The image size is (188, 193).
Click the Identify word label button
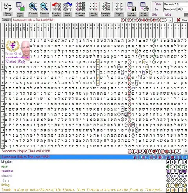point(93,14)
